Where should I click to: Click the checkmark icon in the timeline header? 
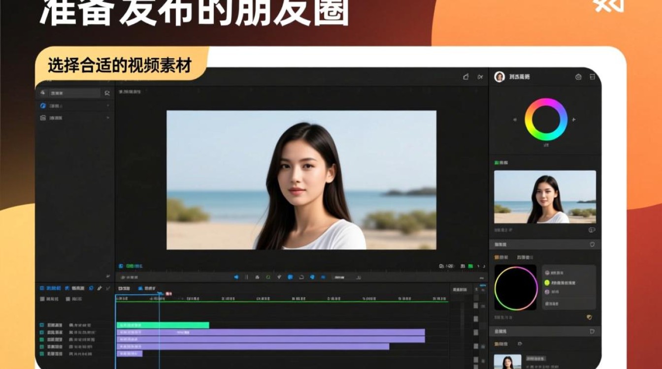coord(108,288)
